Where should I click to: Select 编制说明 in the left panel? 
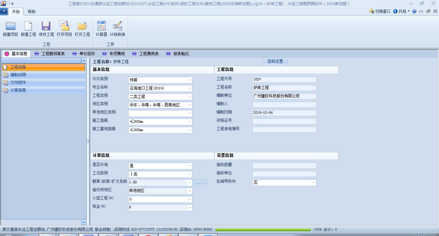[x=43, y=75]
